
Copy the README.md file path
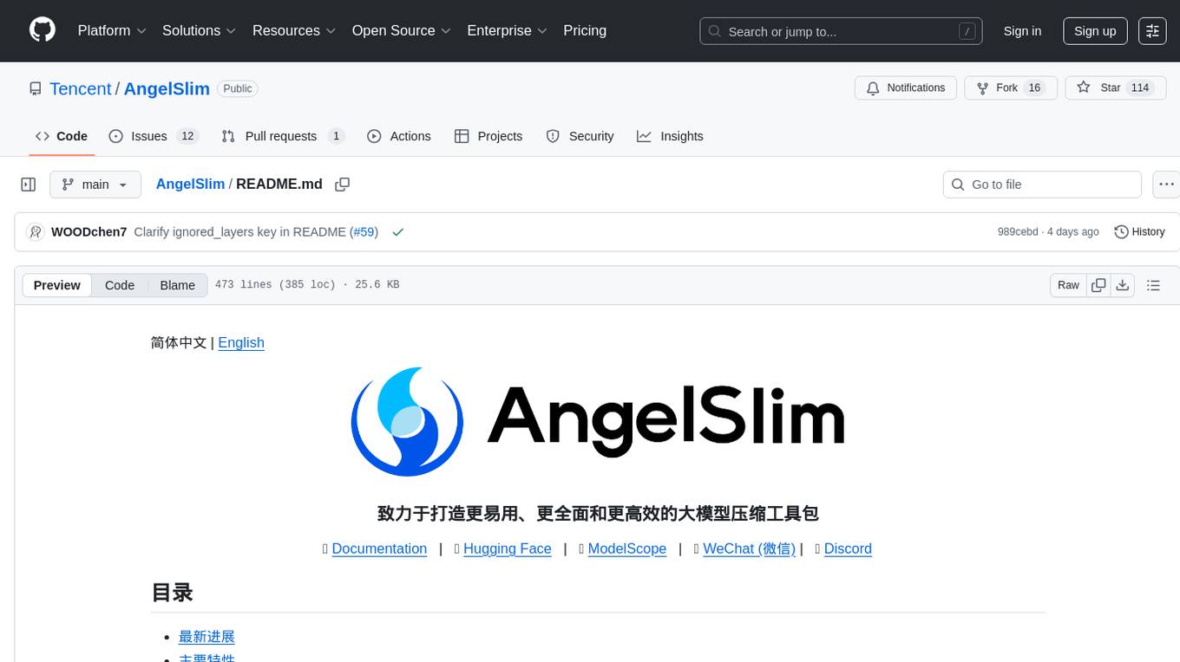point(343,185)
